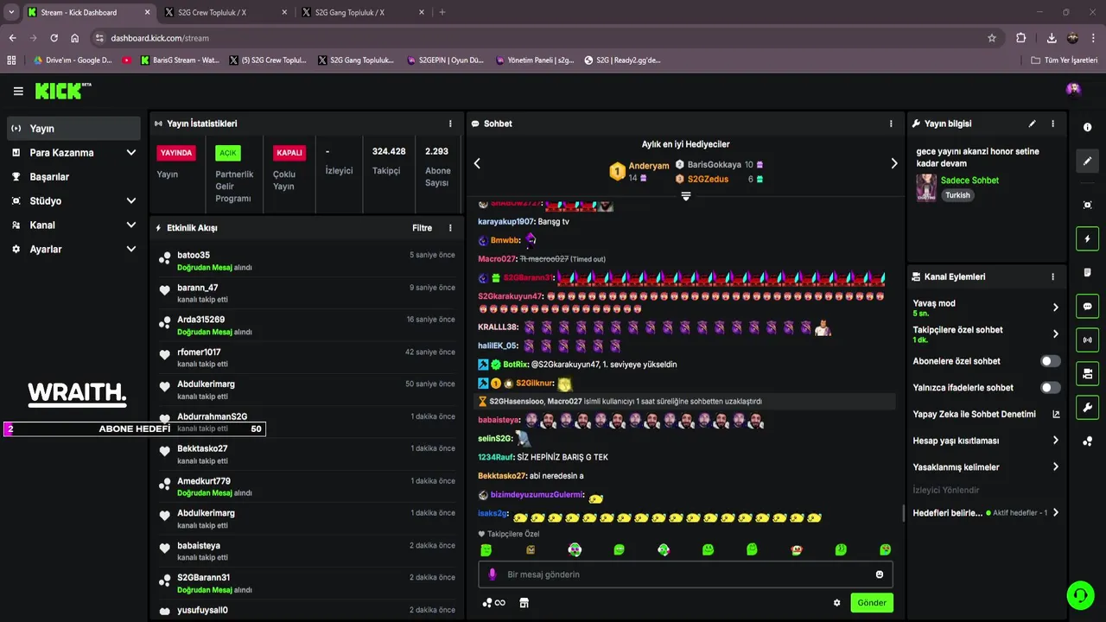Screen dimensions: 1106x622
Task: Click the points infinity icon below the message box
Action: tap(493, 603)
